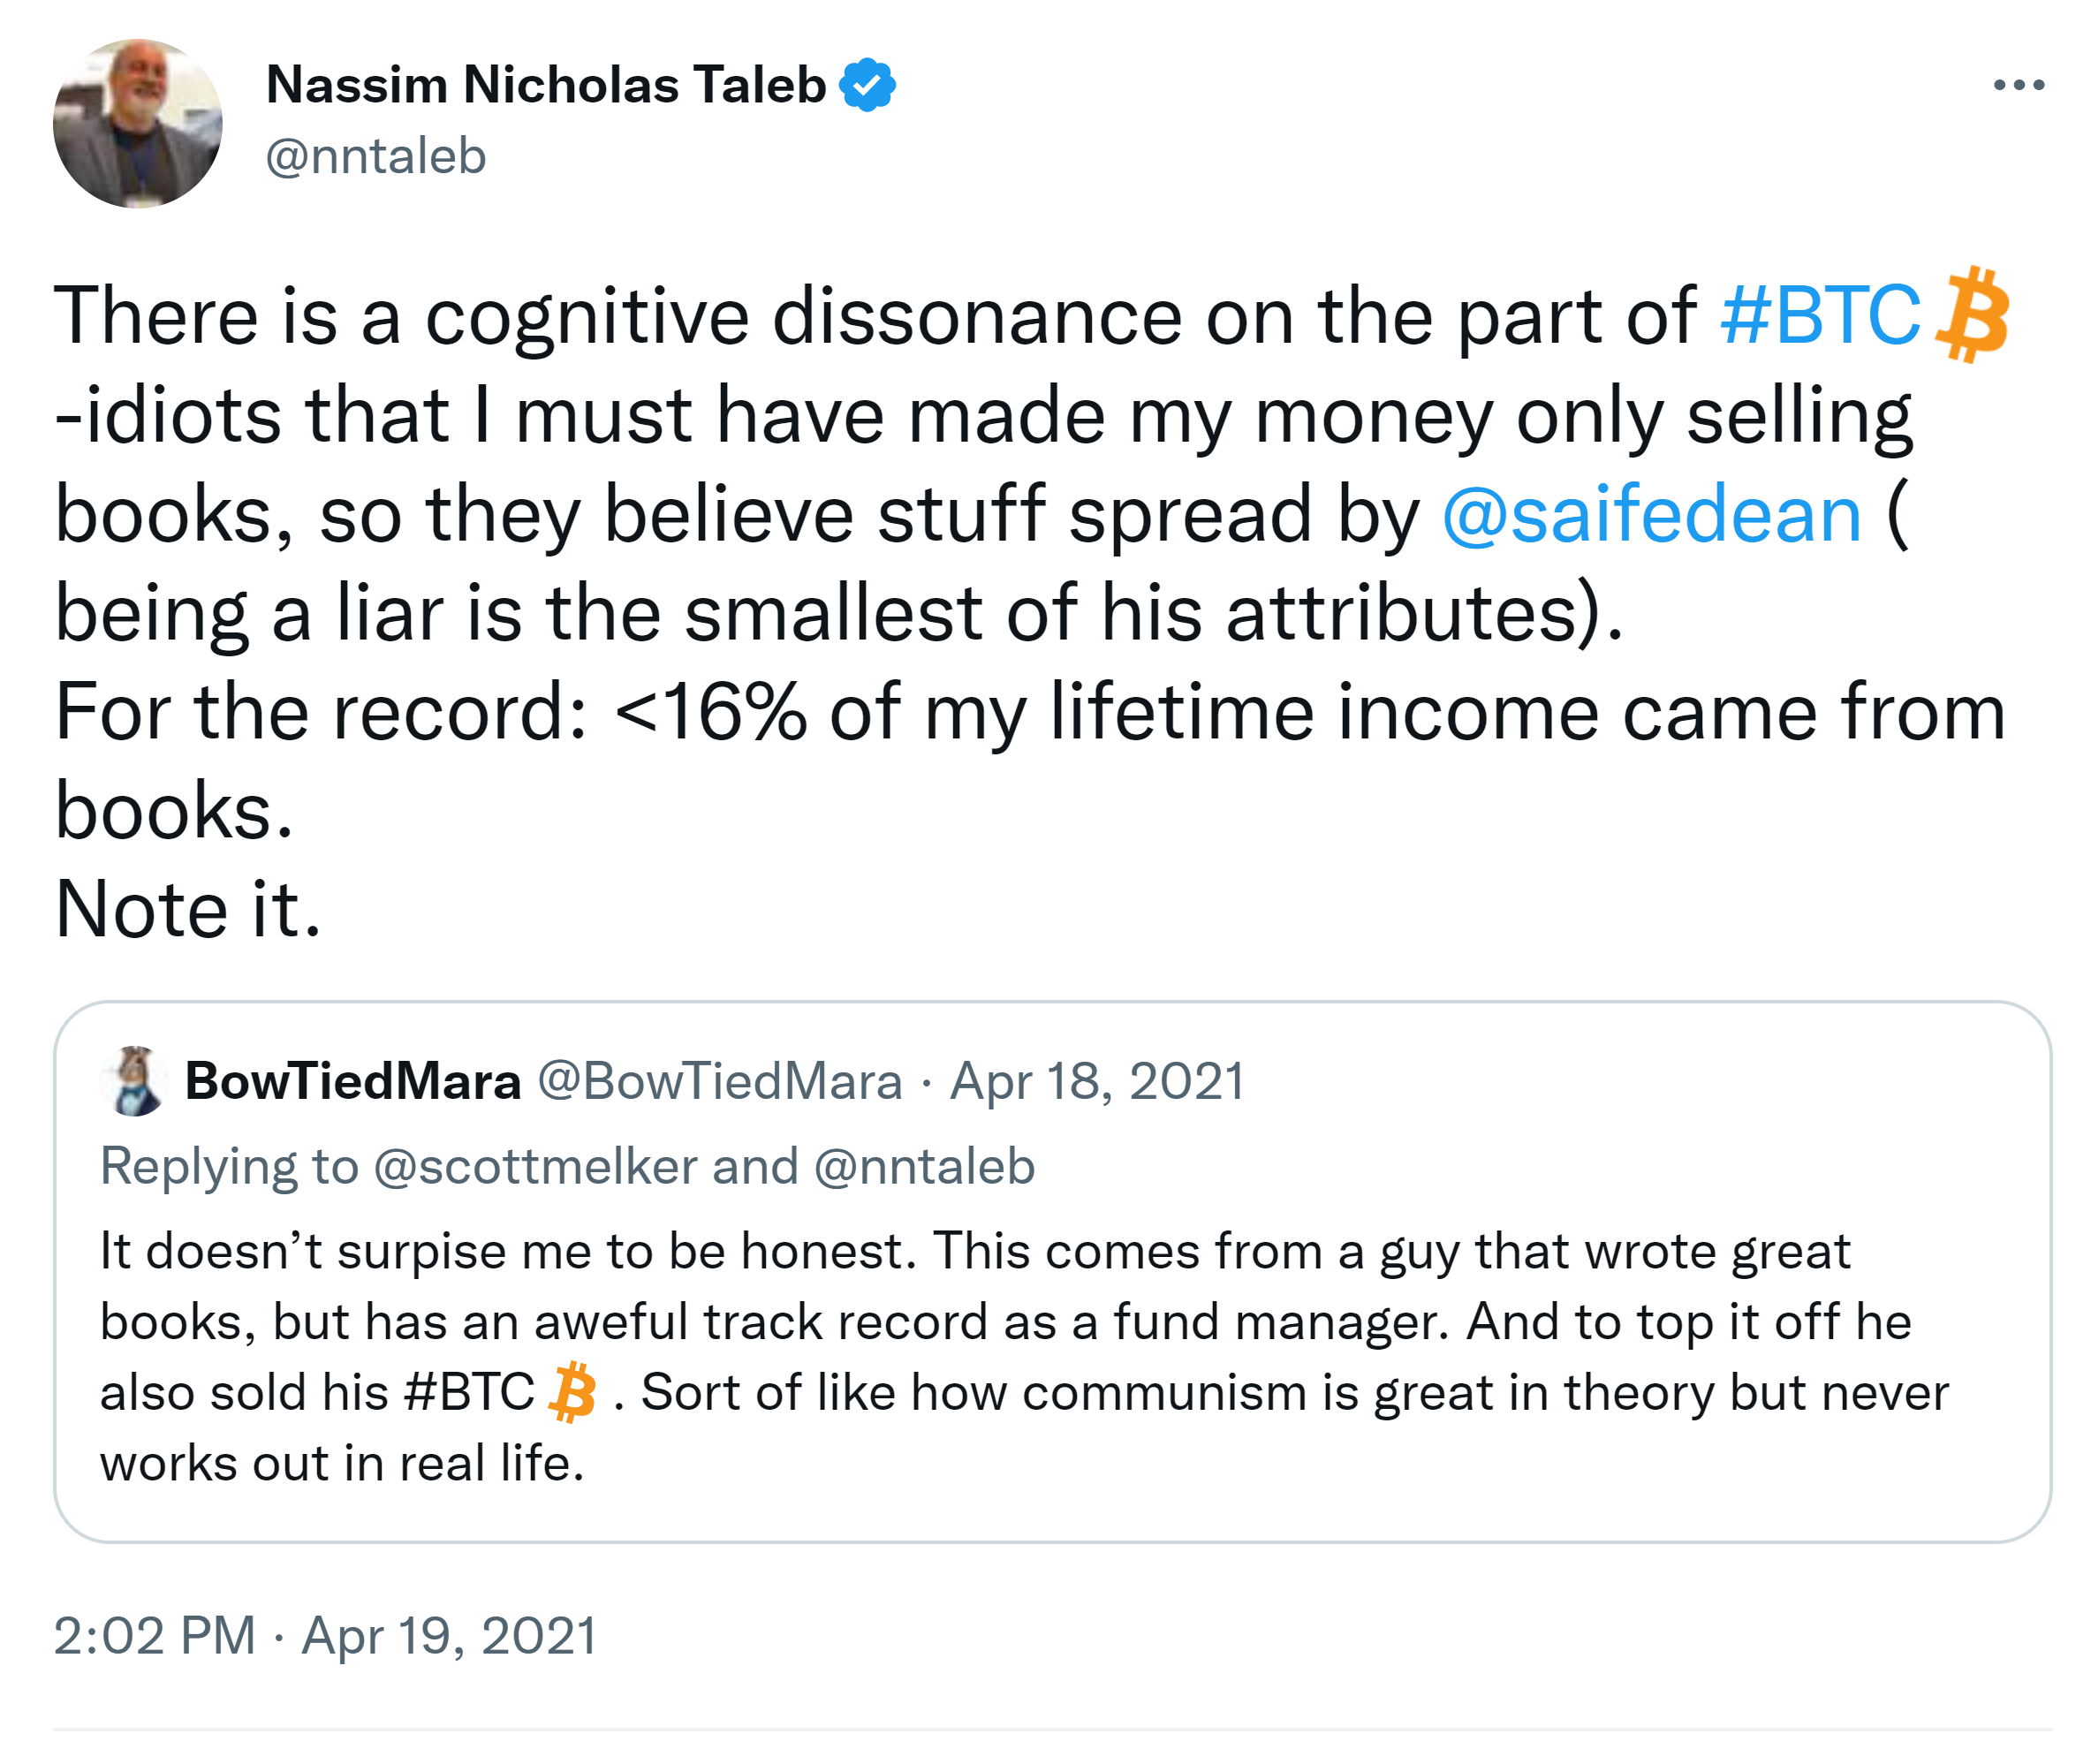Click the gray @BowTiedMara handle
Screen dimensions: 2091x1764
pyautogui.click(x=720, y=1081)
